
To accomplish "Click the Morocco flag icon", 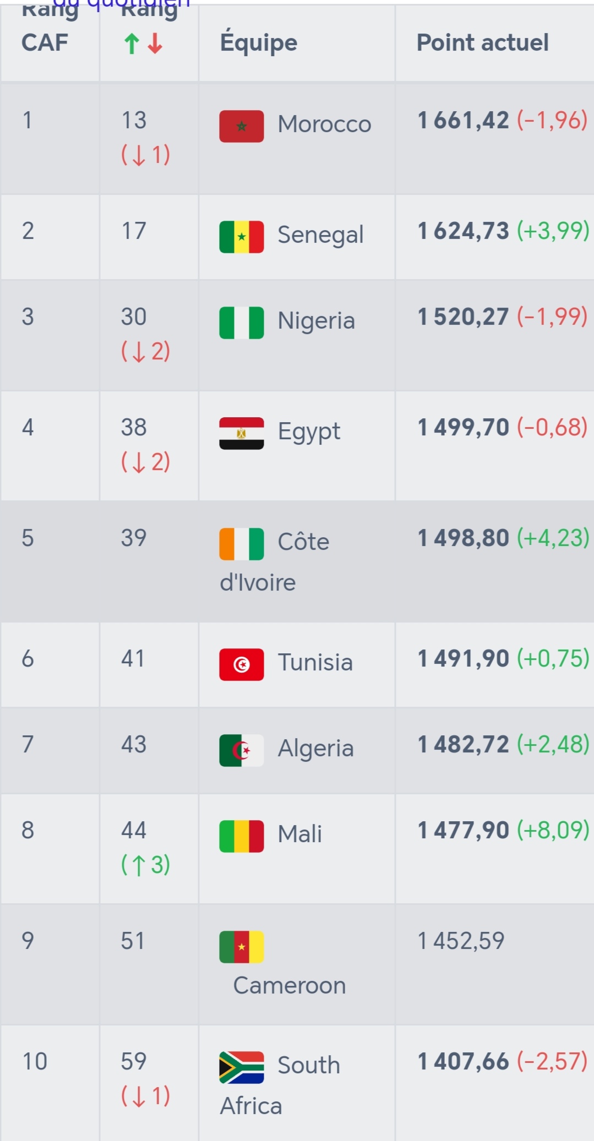I will tap(241, 127).
